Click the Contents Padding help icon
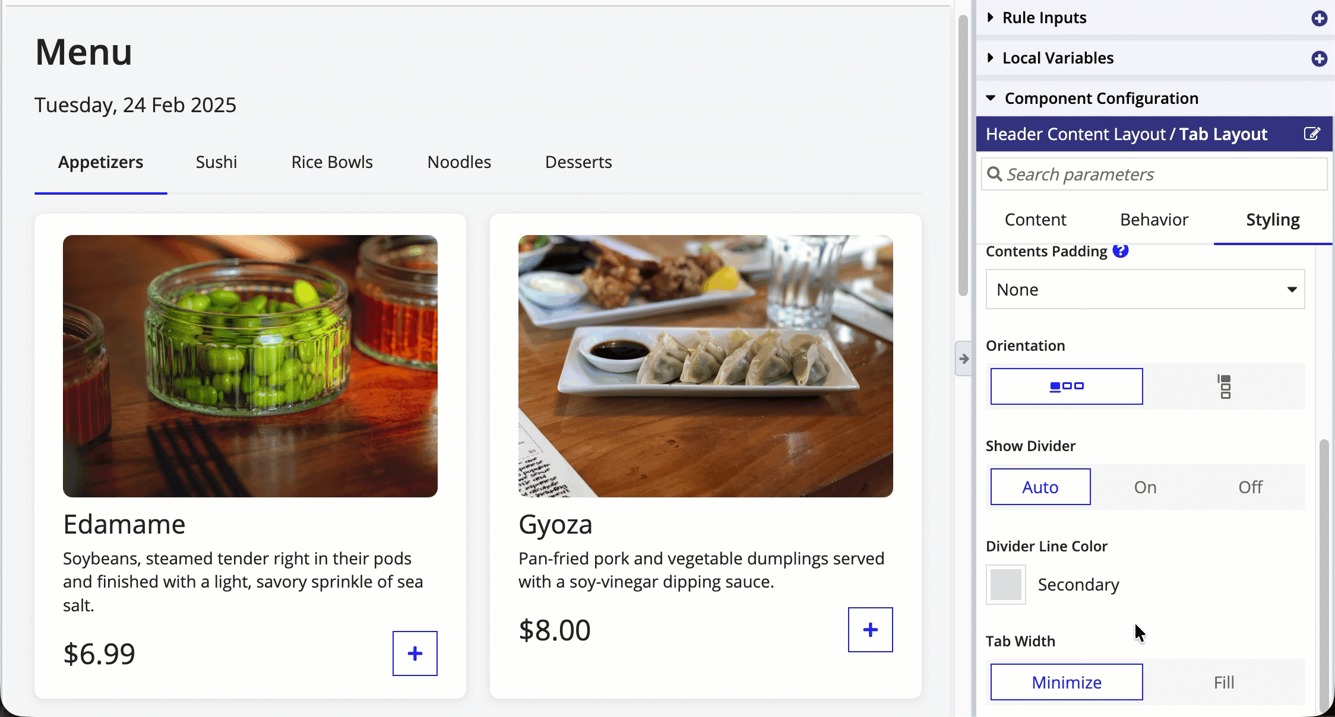 tap(1120, 251)
